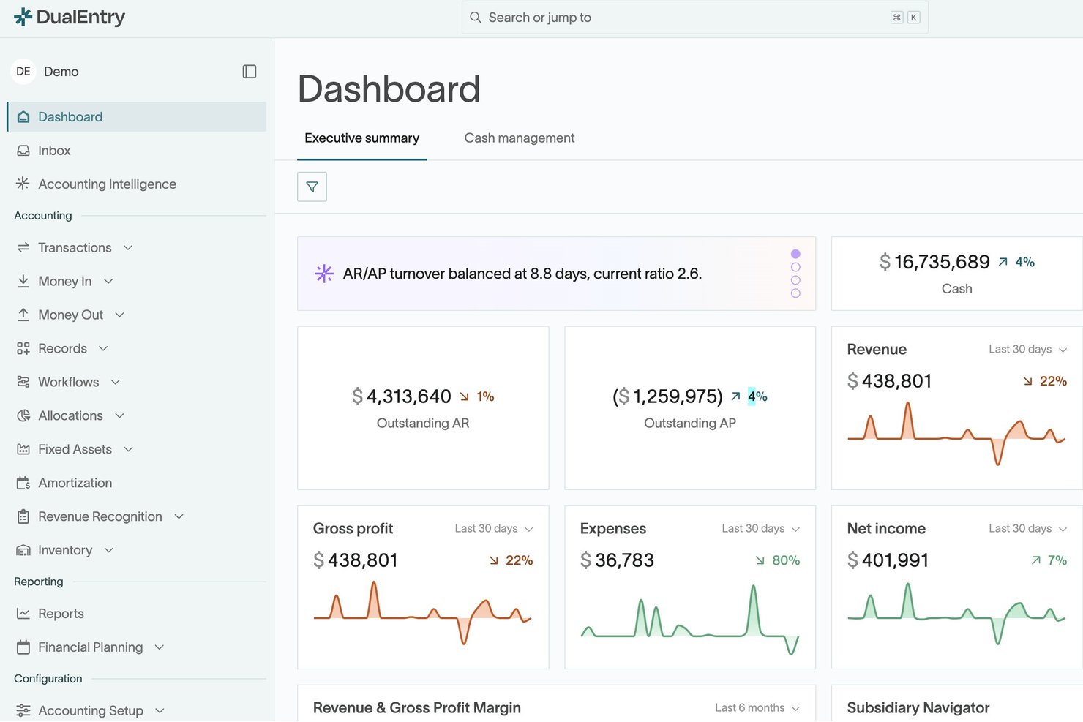Viewport: 1083px width, 722px height.
Task: Switch to Executive summary tab
Action: click(x=362, y=138)
